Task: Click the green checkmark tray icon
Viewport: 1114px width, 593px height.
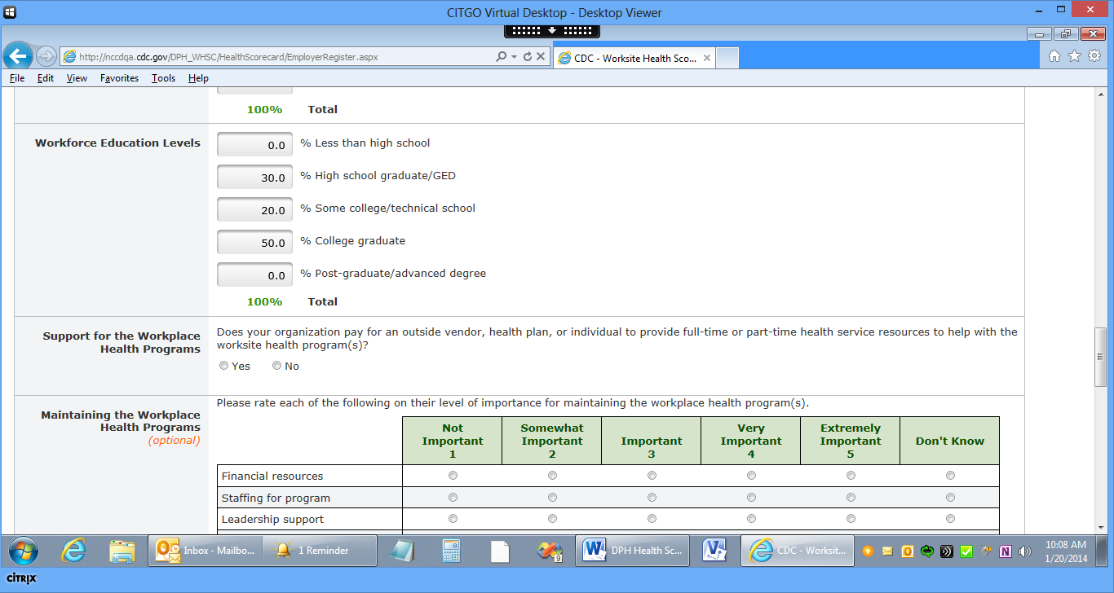Action: [x=966, y=551]
